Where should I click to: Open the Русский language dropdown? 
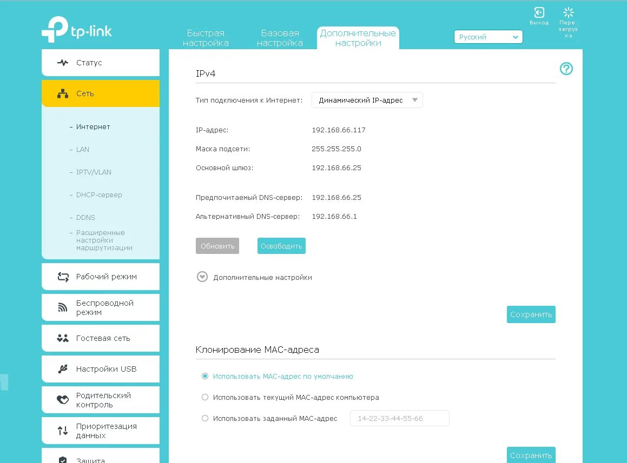point(489,37)
